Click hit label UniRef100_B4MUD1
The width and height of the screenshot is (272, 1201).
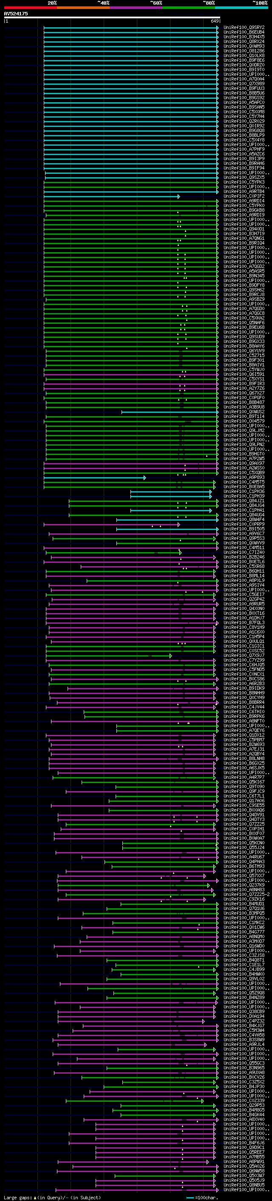click(244, 904)
